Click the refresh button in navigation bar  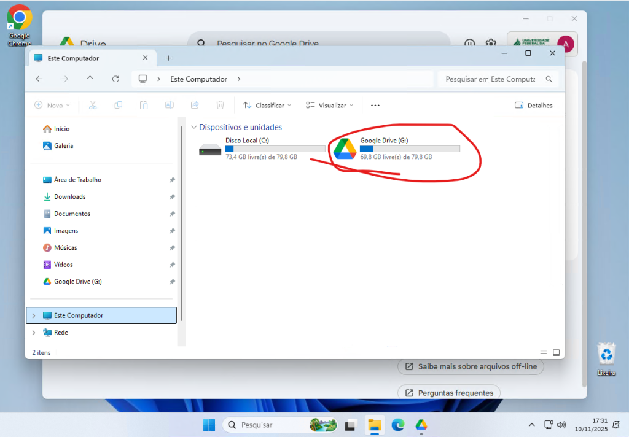point(115,79)
